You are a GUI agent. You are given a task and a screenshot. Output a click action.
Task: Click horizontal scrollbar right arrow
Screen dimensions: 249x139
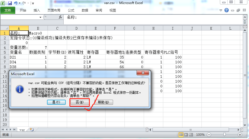238,130
